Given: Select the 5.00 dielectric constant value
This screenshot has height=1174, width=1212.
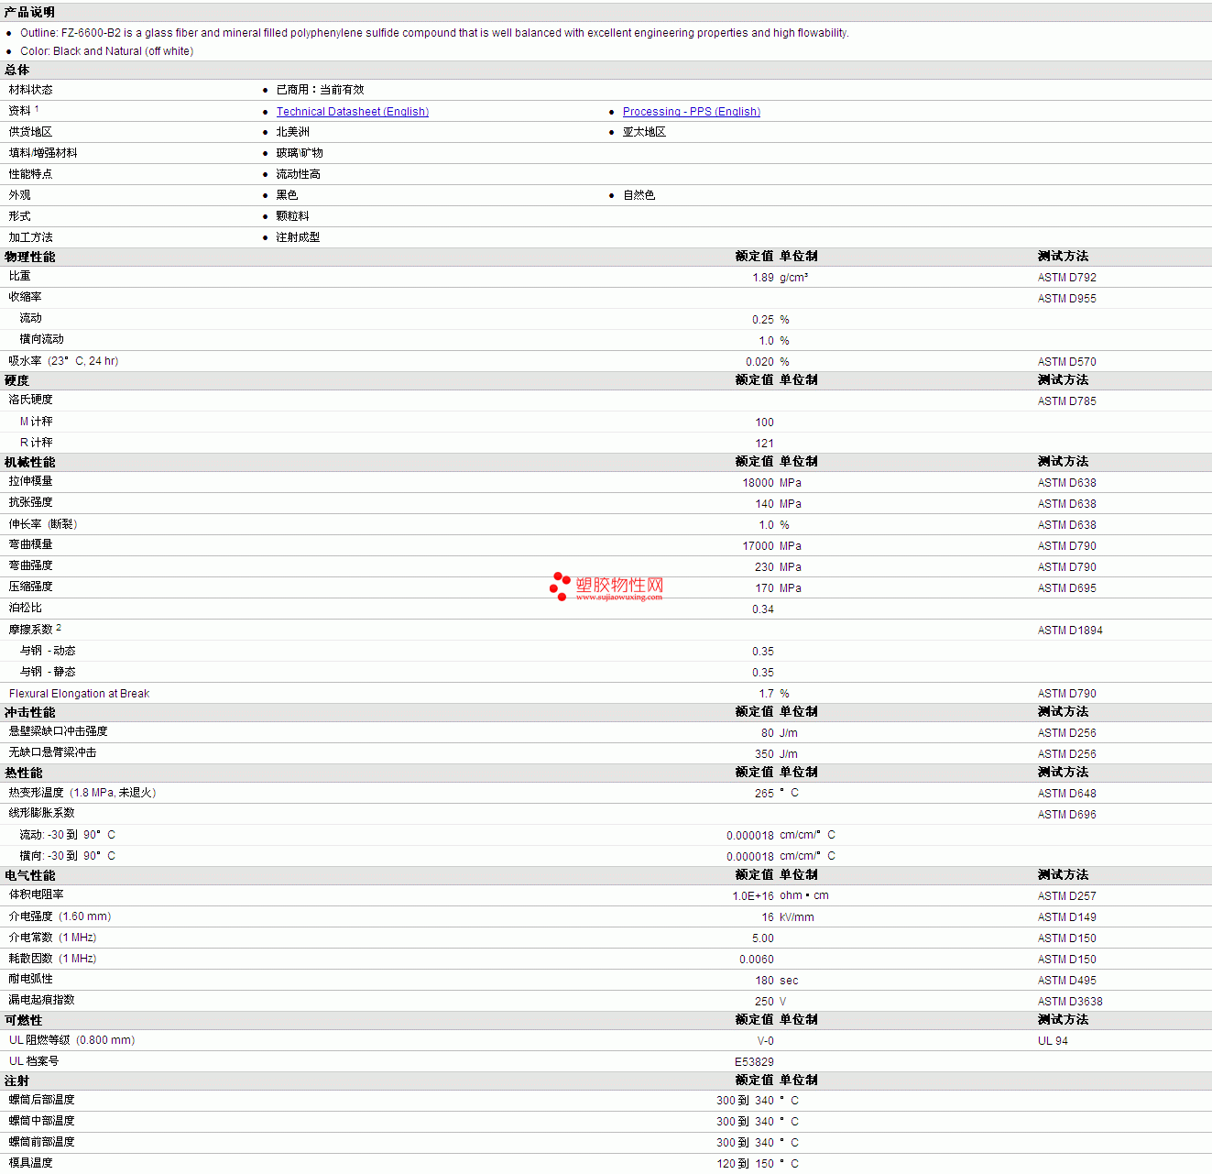Looking at the screenshot, I should point(763,938).
